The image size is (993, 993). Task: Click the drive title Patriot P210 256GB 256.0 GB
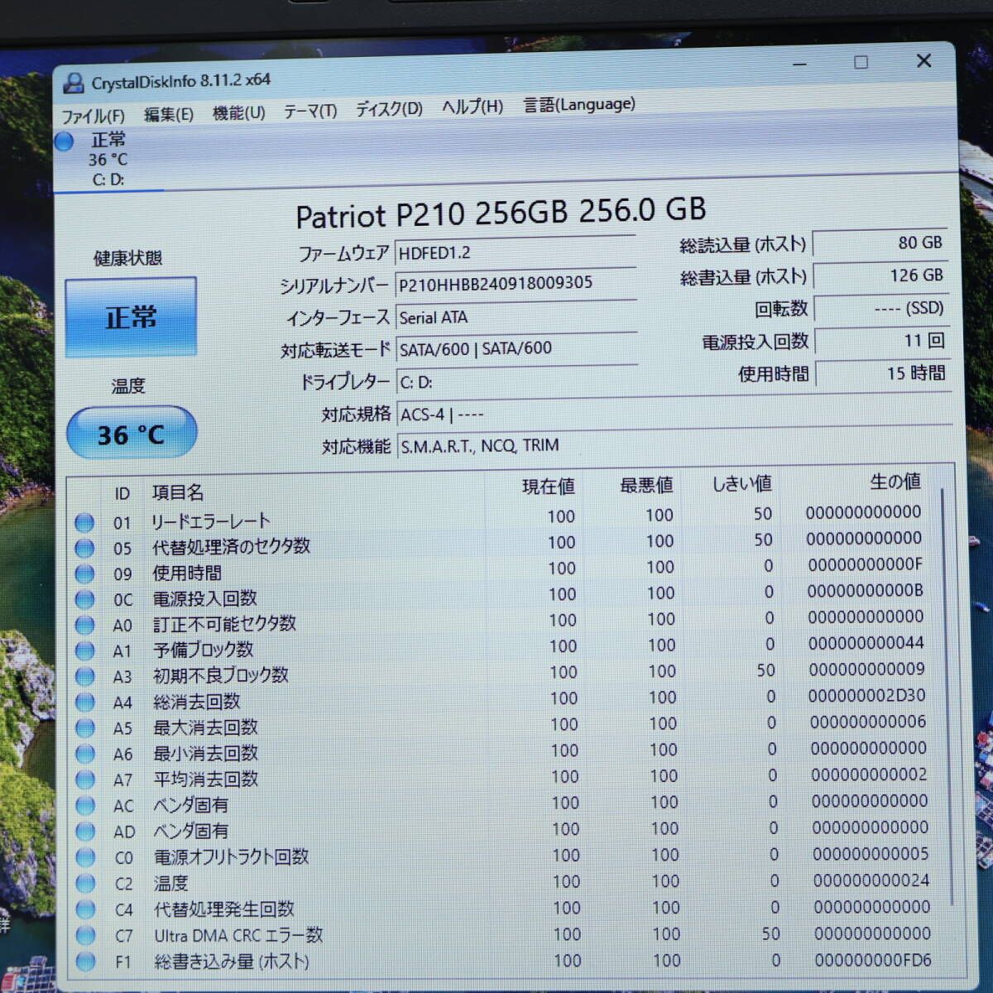(x=501, y=213)
